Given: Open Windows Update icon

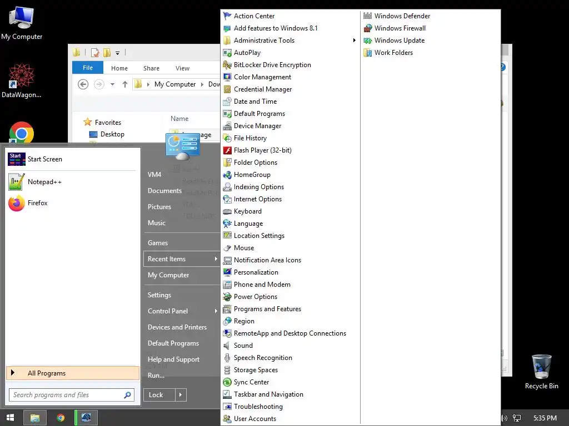Looking at the screenshot, I should (x=368, y=40).
